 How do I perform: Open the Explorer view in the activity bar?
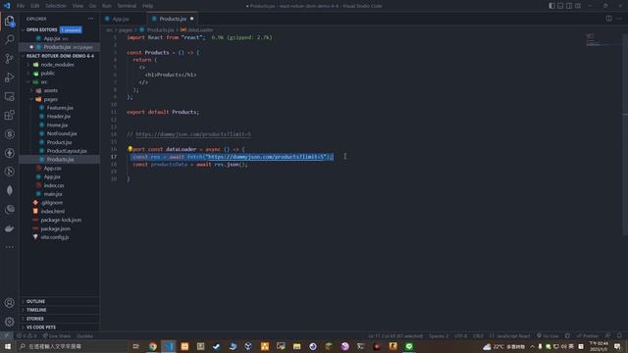click(x=9, y=21)
